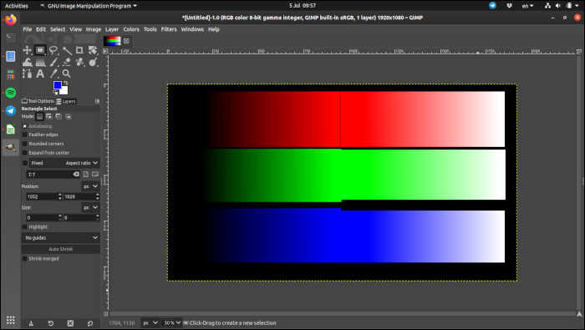Image resolution: width=585 pixels, height=330 pixels.
Task: Open the Select menu
Action: point(58,29)
